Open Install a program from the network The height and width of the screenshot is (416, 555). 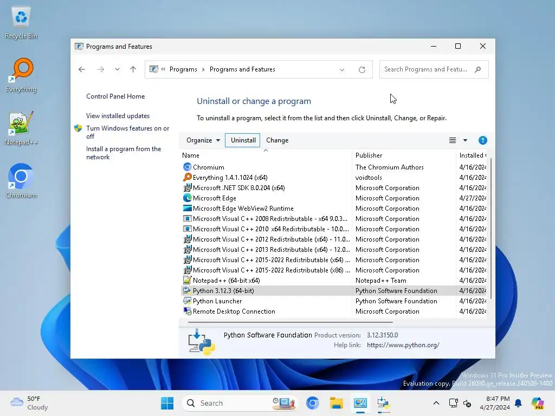point(124,153)
